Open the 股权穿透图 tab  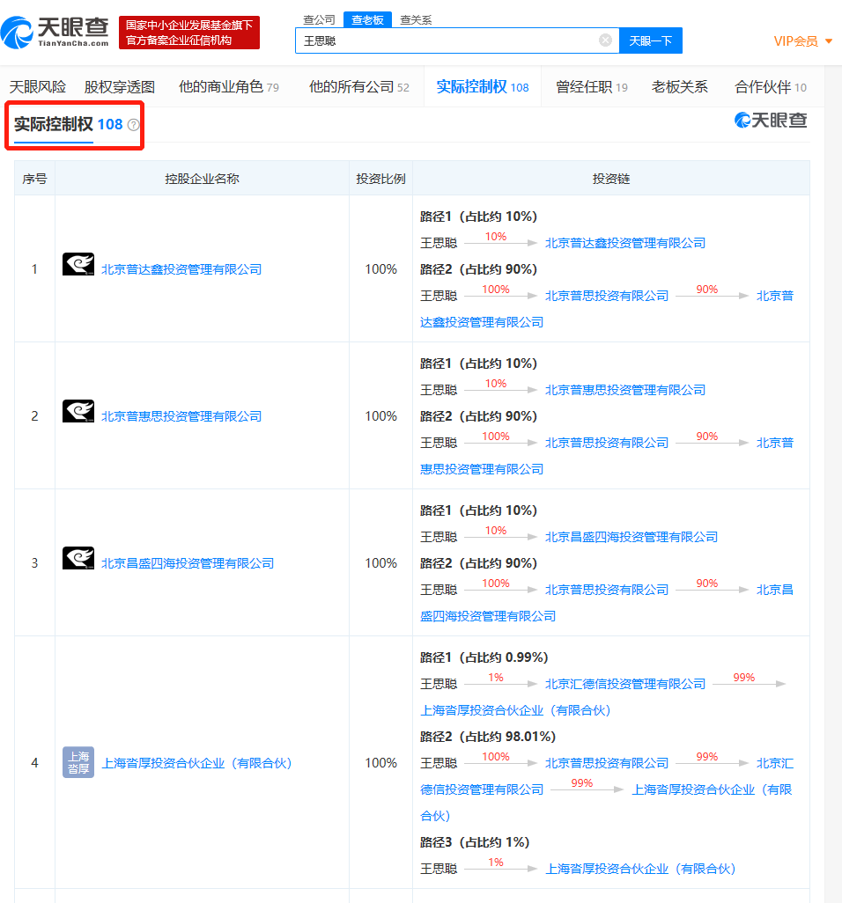click(x=119, y=87)
